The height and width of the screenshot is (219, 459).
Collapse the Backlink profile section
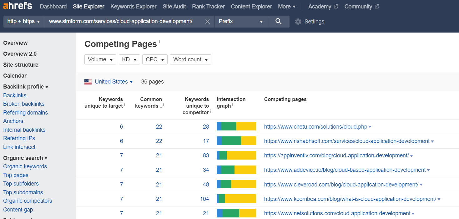click(26, 87)
